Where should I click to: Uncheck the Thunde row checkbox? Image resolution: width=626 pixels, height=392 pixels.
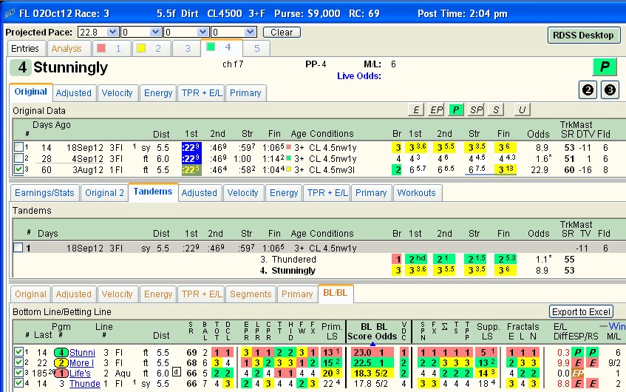(18, 383)
